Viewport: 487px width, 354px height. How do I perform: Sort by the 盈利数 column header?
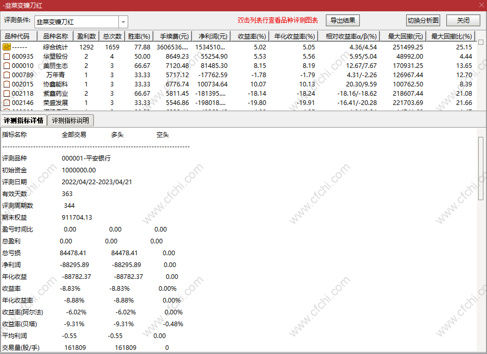pos(86,37)
